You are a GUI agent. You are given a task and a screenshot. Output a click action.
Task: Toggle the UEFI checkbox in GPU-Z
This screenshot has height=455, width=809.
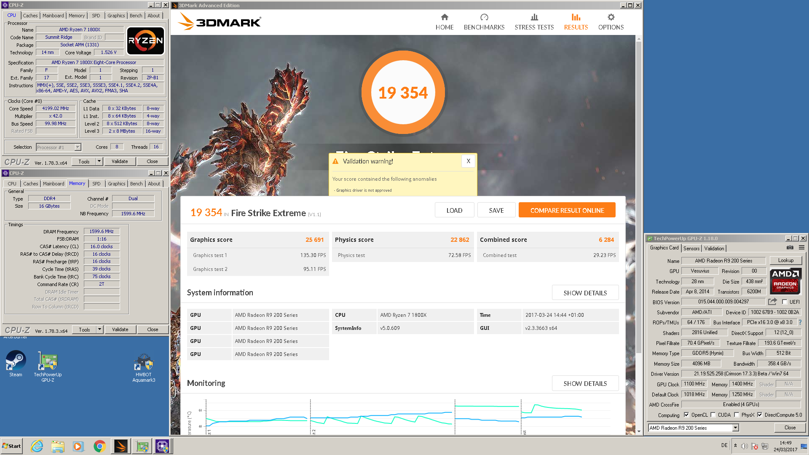[x=785, y=302]
